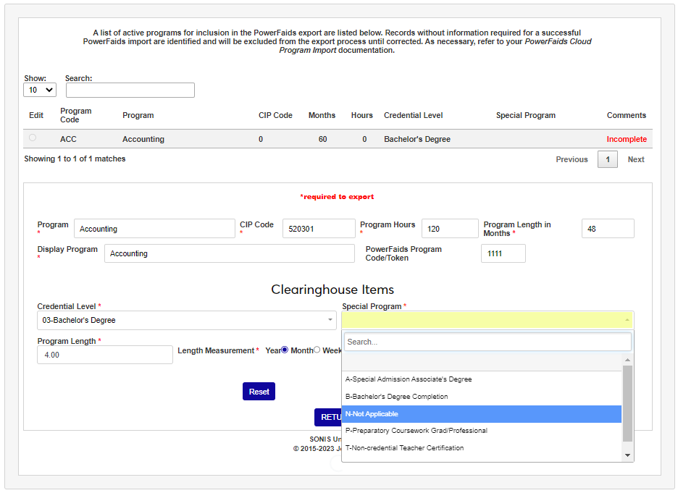
Task: Open the Show entries count dropdown
Action: coord(40,90)
